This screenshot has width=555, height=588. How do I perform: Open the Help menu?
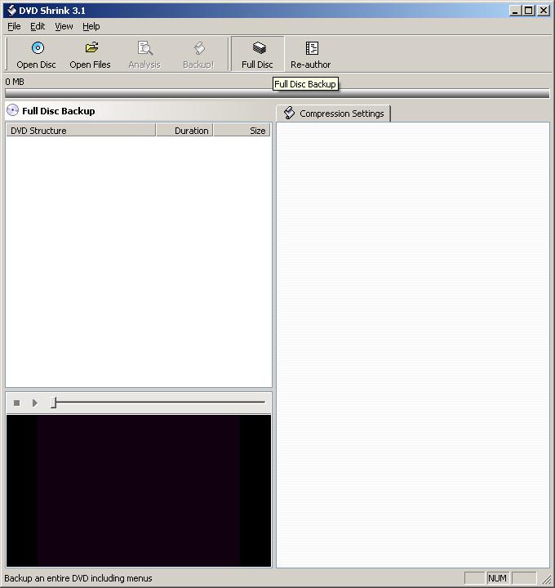(x=91, y=26)
